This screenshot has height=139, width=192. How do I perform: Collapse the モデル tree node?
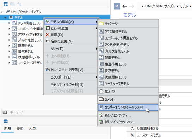(x=5, y=18)
